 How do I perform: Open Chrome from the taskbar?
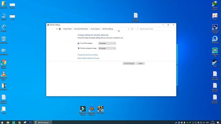[19, 123]
